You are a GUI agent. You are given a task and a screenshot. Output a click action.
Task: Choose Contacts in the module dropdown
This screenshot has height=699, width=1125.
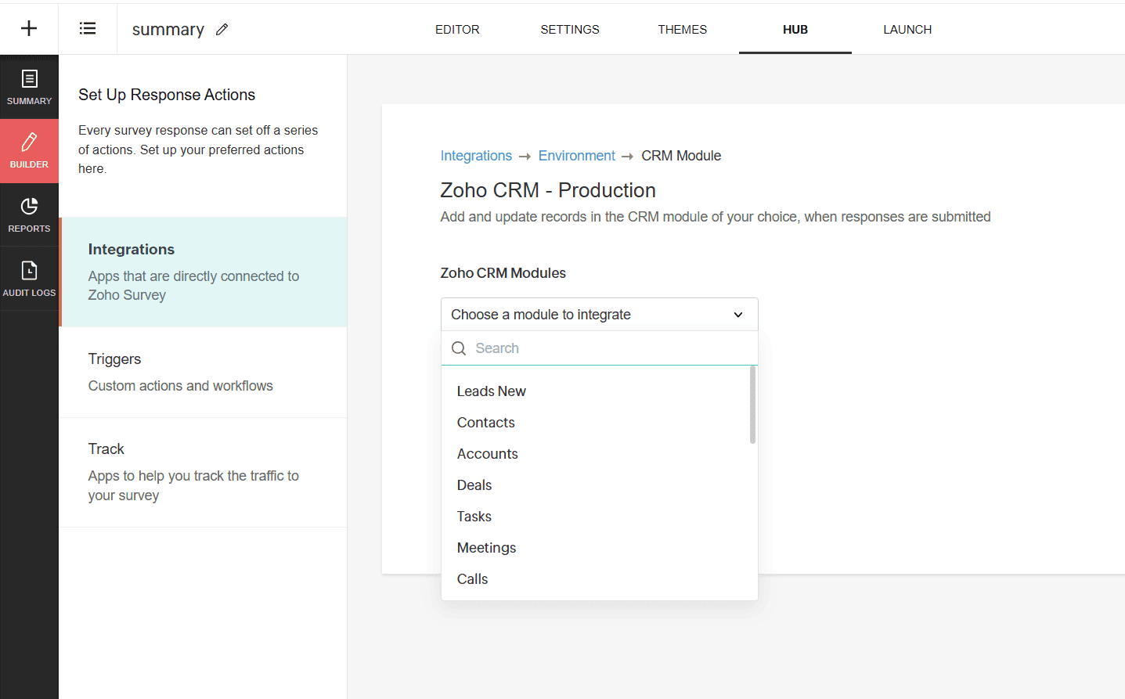click(486, 423)
